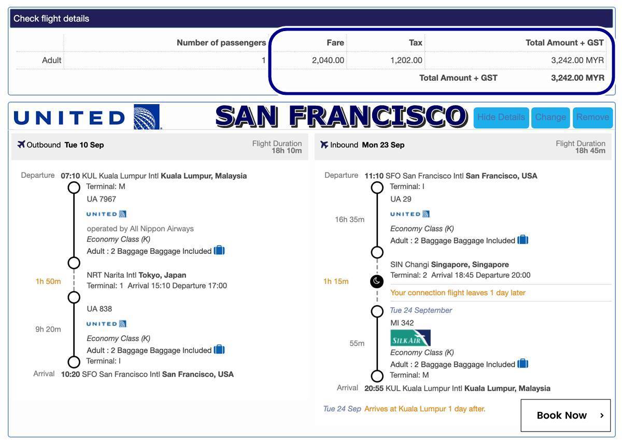The width and height of the screenshot is (622, 444).
Task: Click 'Your connection flight leaves 1 day later' notice
Action: coord(458,293)
